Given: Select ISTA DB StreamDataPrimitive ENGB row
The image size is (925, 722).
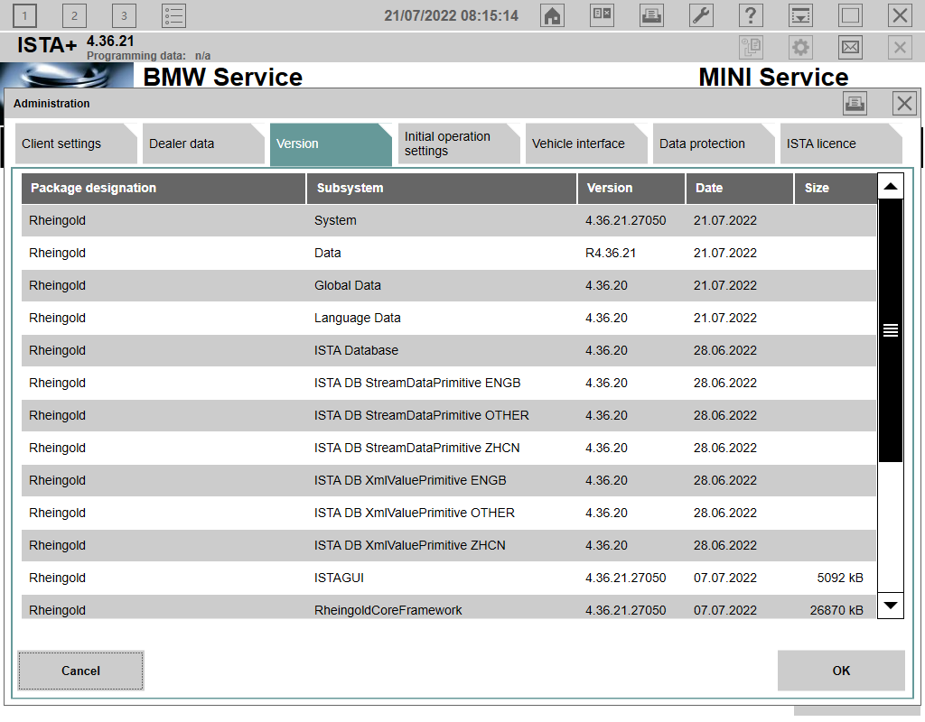Looking at the screenshot, I should tap(449, 383).
